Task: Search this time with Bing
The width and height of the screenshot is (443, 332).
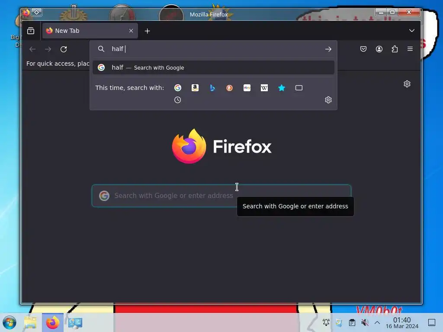Action: coord(212,88)
